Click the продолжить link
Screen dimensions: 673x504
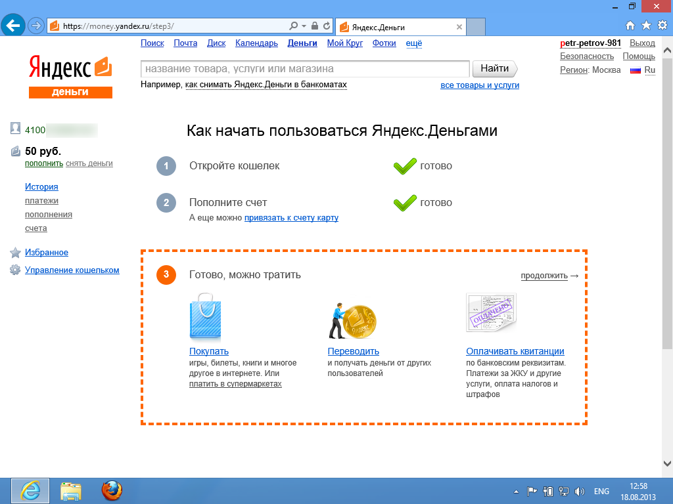click(544, 276)
